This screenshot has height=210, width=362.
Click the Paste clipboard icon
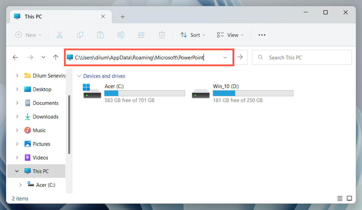100,35
